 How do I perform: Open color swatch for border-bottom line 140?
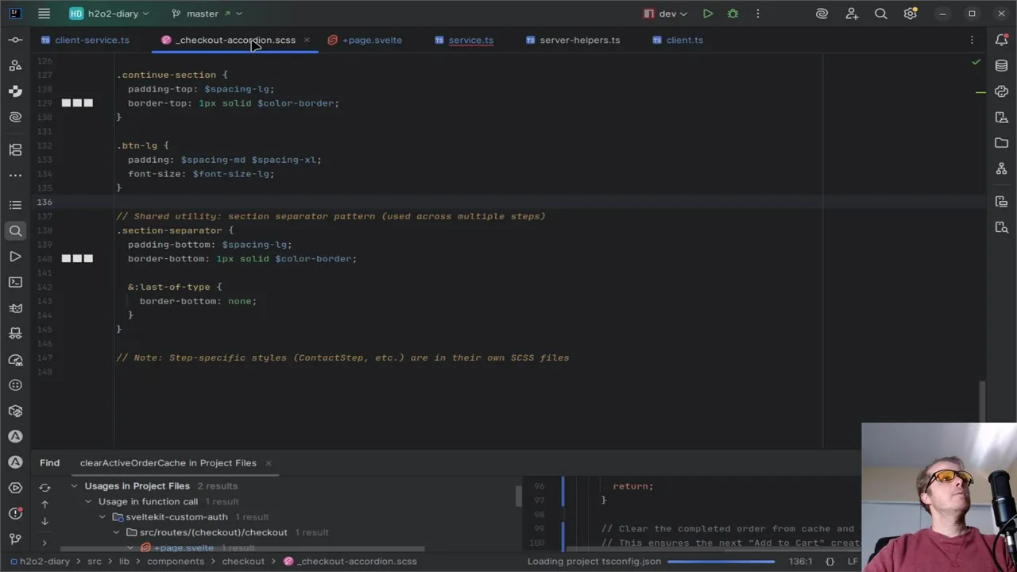[77, 259]
